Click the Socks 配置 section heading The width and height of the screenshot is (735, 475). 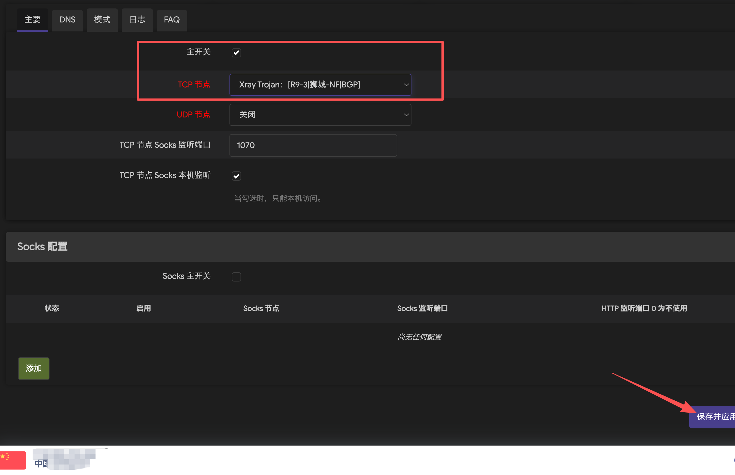42,247
